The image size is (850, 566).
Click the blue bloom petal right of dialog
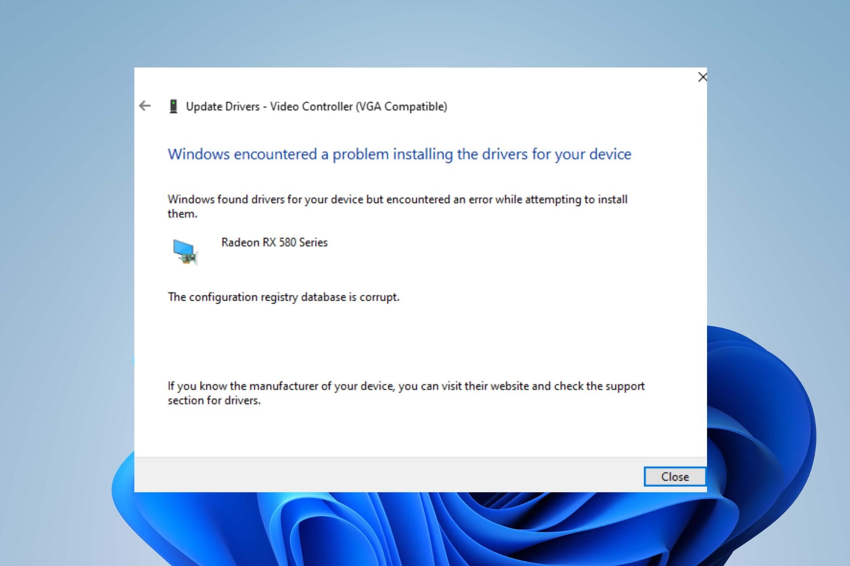pyautogui.click(x=761, y=398)
